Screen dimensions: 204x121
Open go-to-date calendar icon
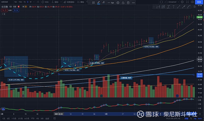point(55,118)
